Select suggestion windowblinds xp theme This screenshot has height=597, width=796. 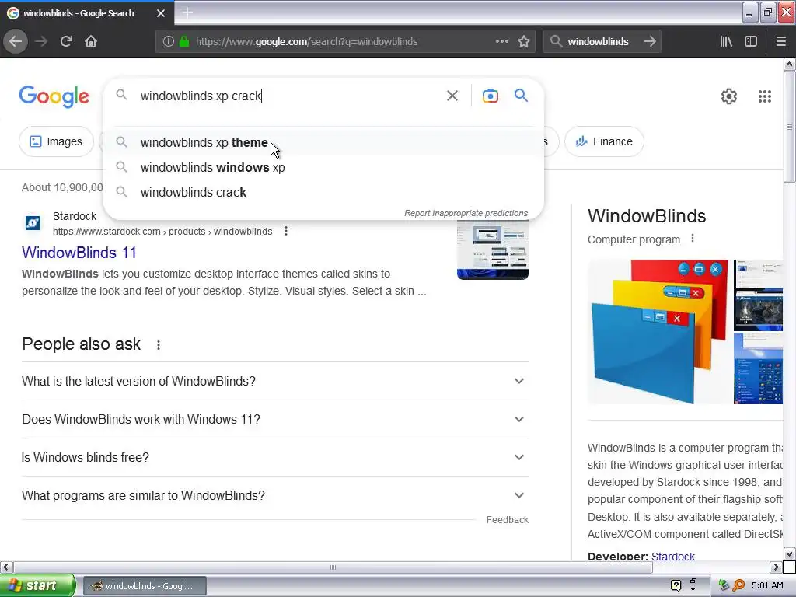tap(323, 143)
